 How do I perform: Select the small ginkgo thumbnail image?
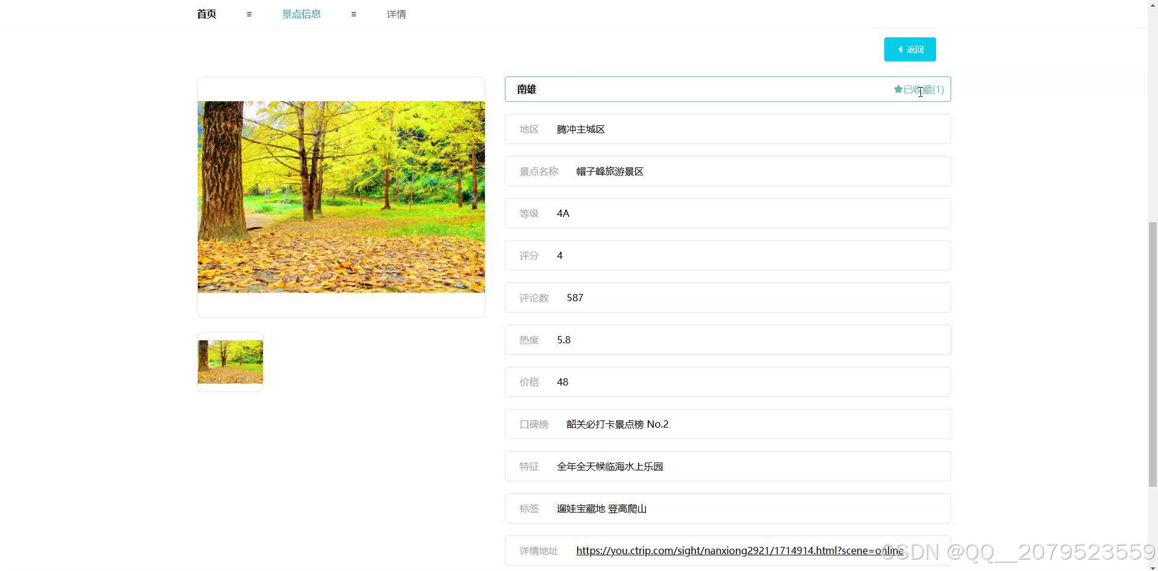[230, 362]
